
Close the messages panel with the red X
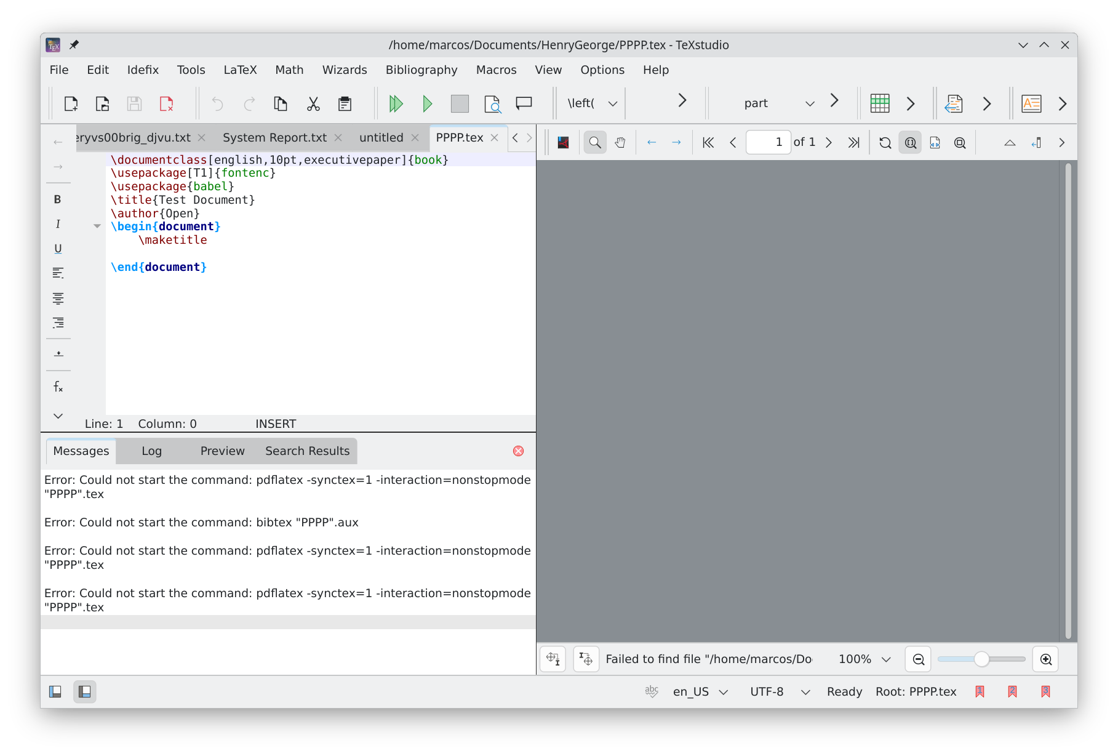coord(518,451)
